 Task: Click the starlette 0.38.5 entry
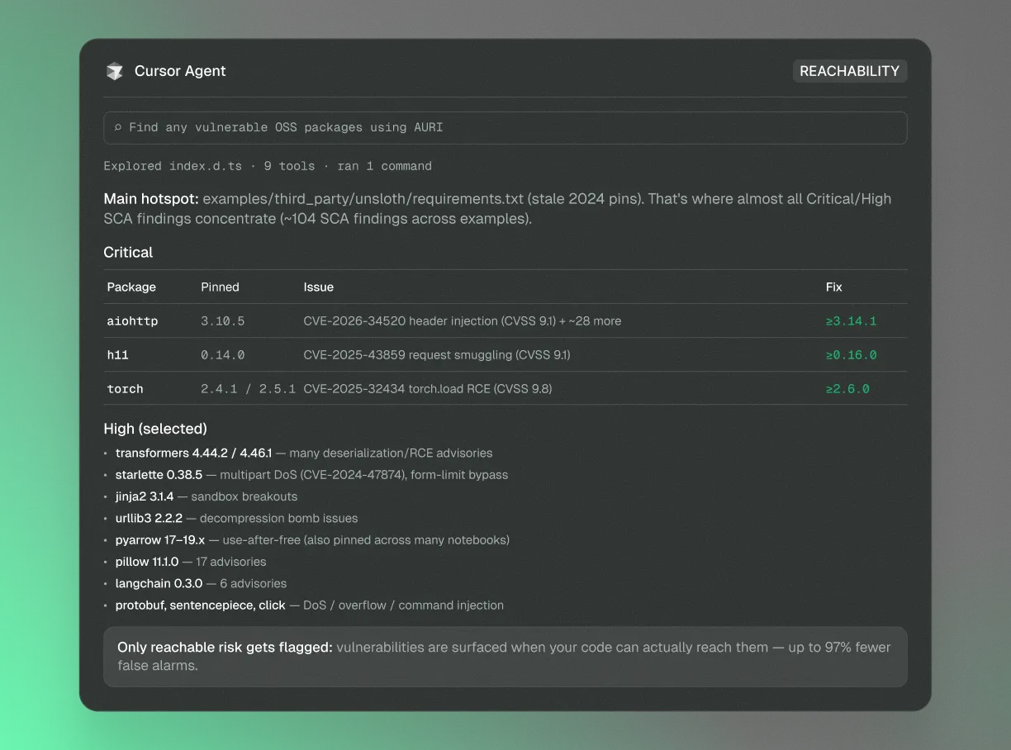pos(311,475)
